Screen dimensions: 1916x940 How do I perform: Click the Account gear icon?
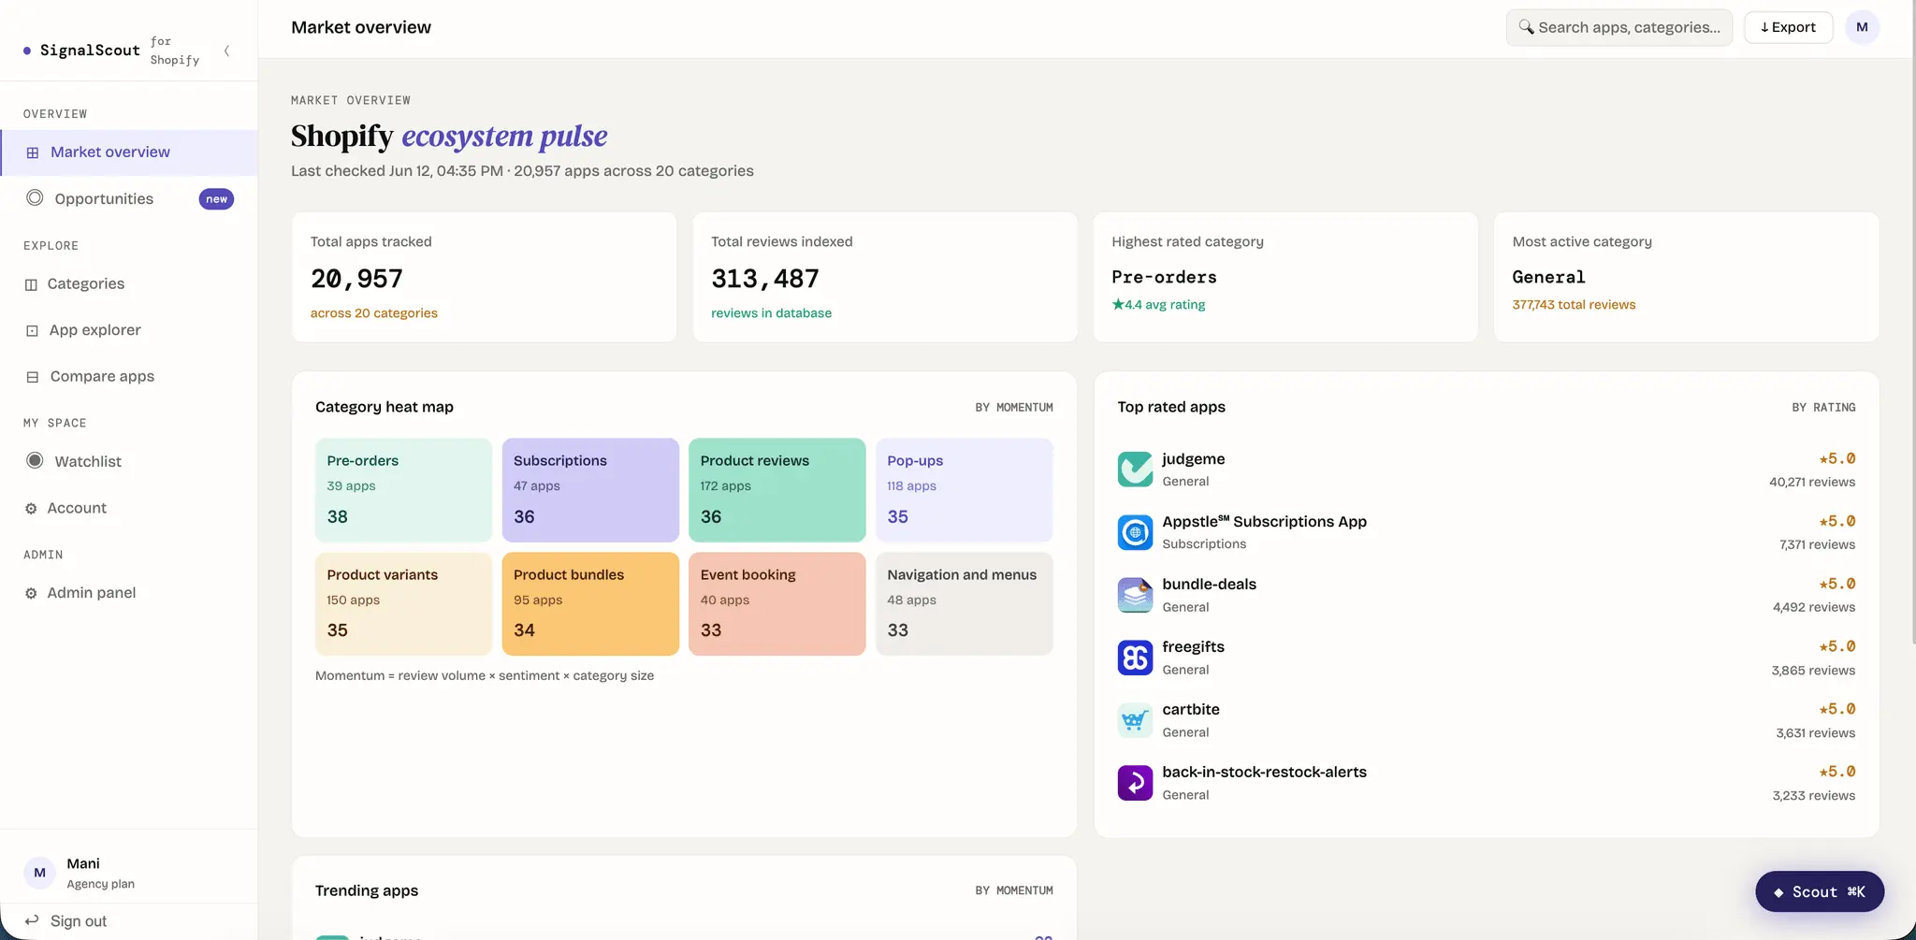coord(31,509)
